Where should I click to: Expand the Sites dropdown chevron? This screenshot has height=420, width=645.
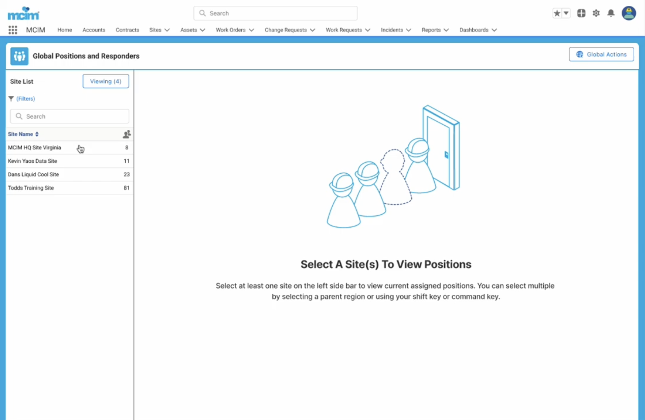pos(167,30)
